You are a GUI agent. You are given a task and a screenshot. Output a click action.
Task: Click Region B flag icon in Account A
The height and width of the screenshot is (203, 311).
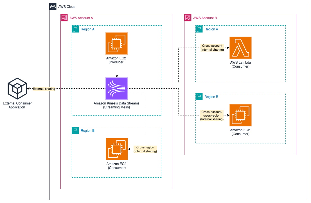click(x=75, y=130)
